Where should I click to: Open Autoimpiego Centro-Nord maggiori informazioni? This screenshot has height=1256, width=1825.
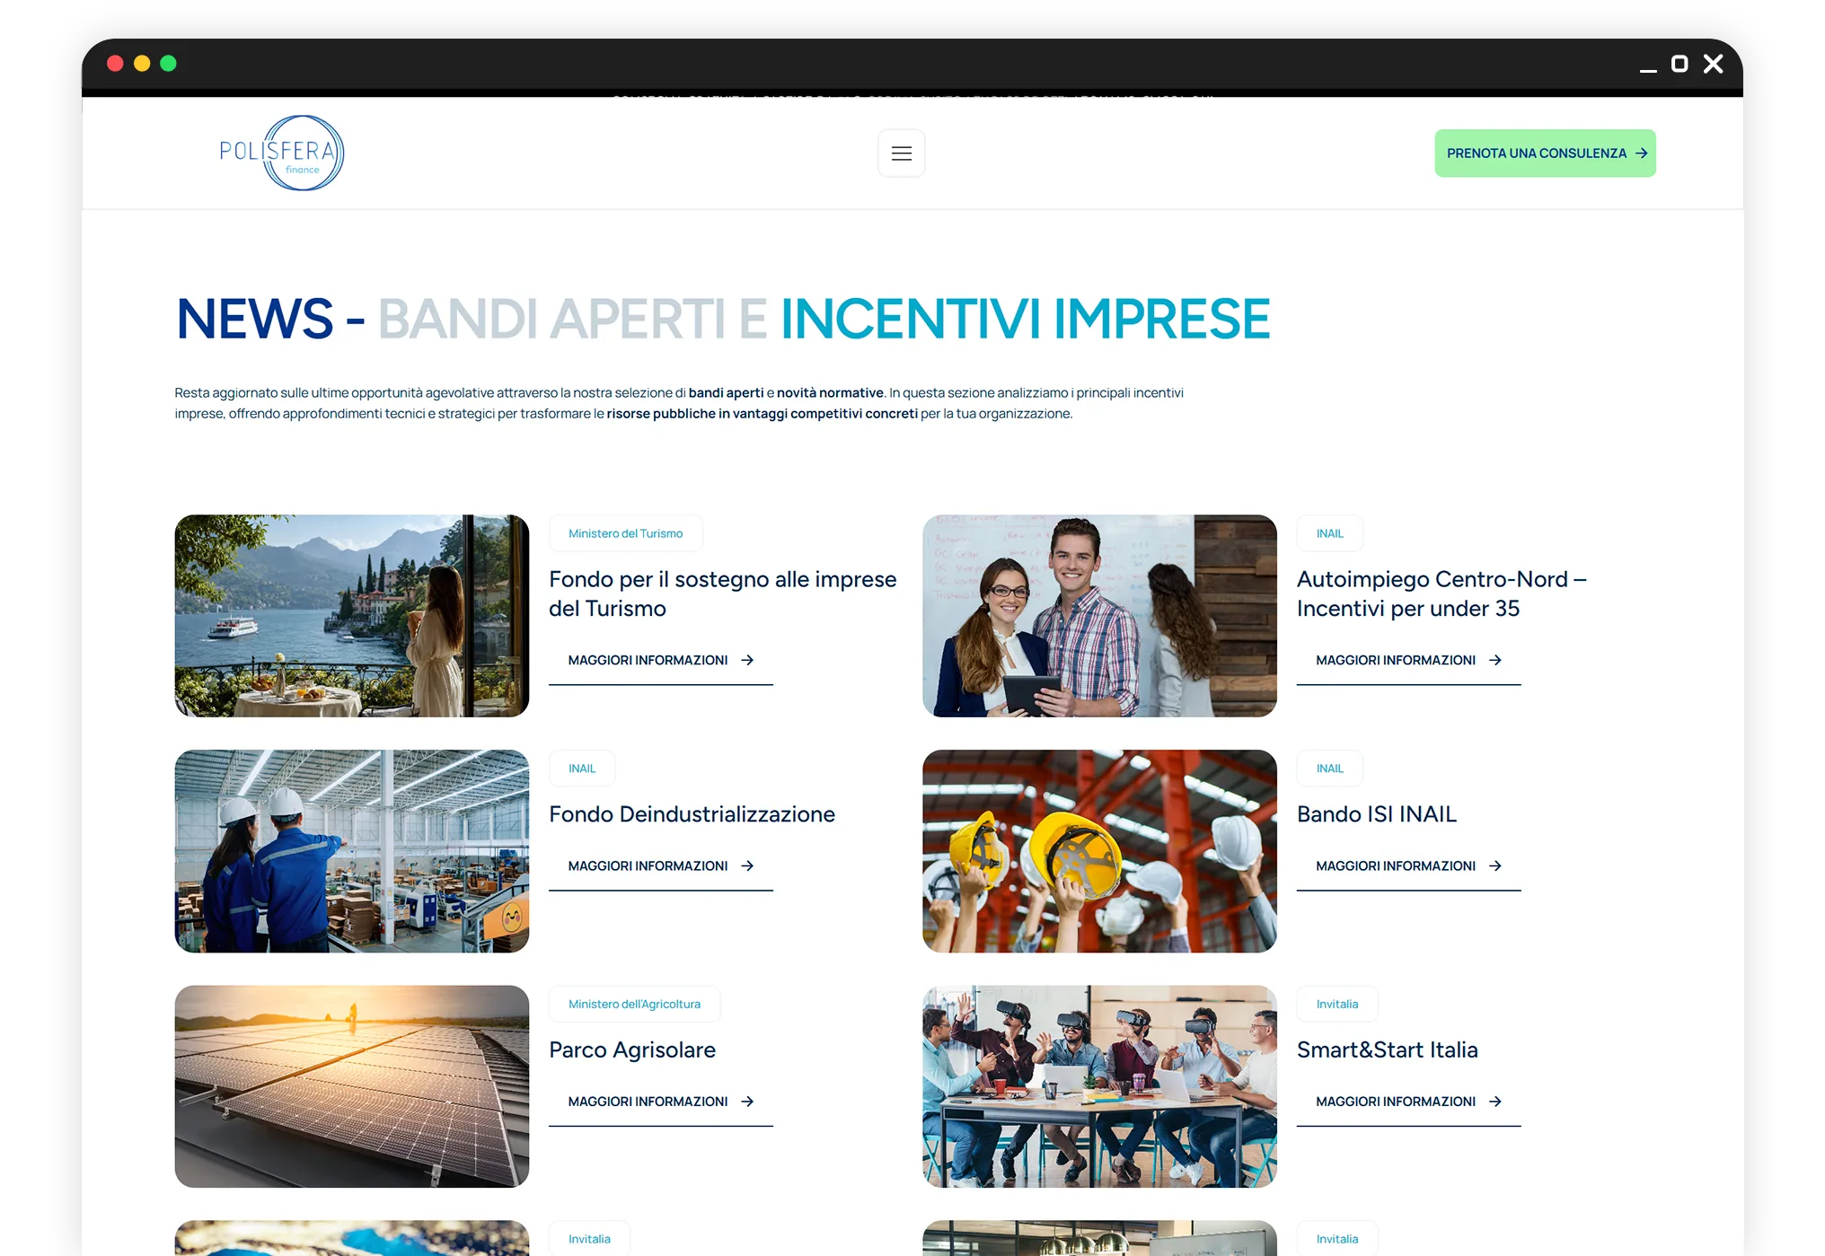point(1408,661)
